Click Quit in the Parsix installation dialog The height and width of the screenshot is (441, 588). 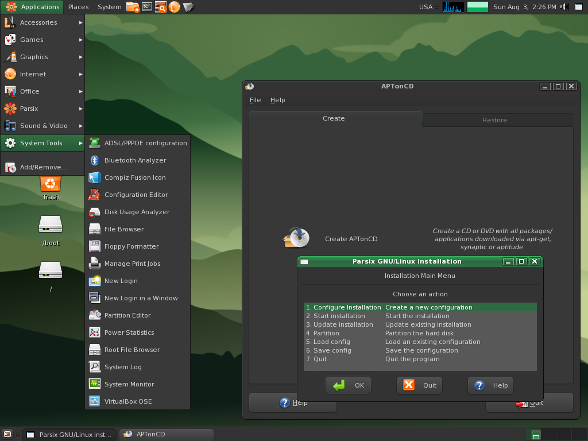pos(420,385)
